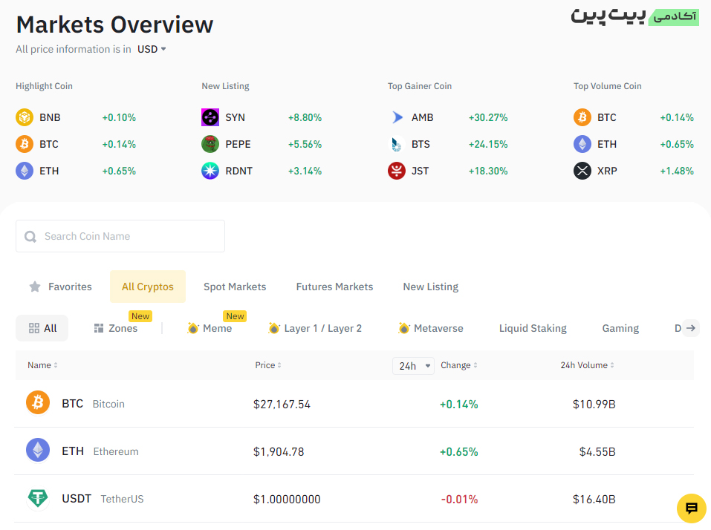The image size is (711, 530).
Task: Click the Bitcoin logo in the table row
Action: (38, 402)
